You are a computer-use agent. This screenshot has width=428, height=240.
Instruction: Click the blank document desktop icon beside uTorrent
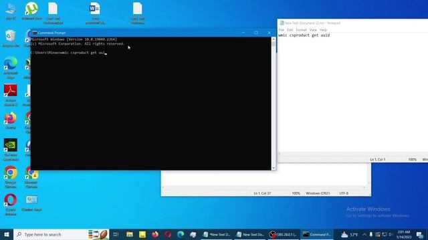[53, 13]
